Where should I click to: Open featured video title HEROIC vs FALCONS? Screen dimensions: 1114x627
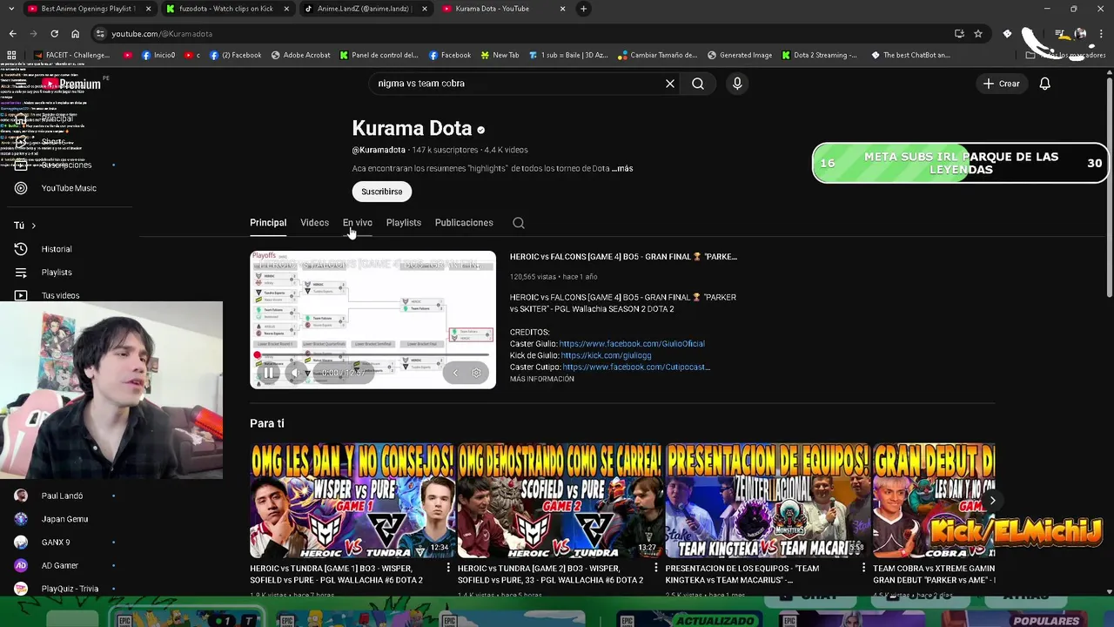(x=623, y=257)
